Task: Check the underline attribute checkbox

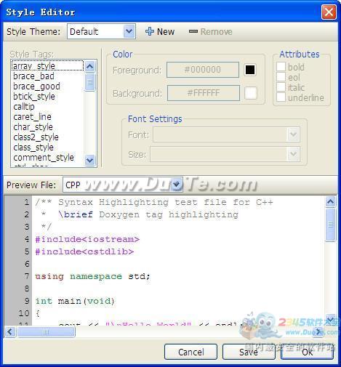Action: coord(281,97)
